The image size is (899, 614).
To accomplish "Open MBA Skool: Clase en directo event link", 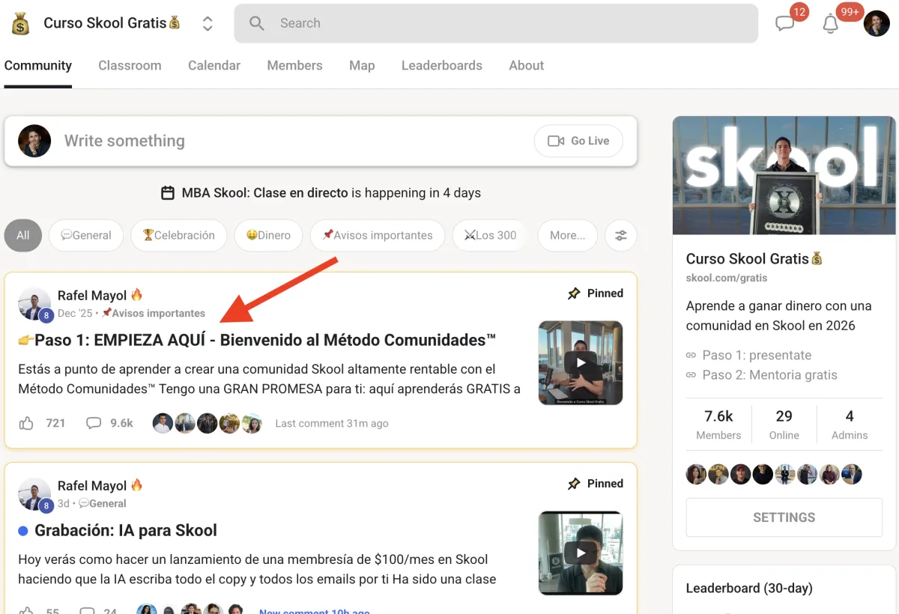I will tap(265, 193).
